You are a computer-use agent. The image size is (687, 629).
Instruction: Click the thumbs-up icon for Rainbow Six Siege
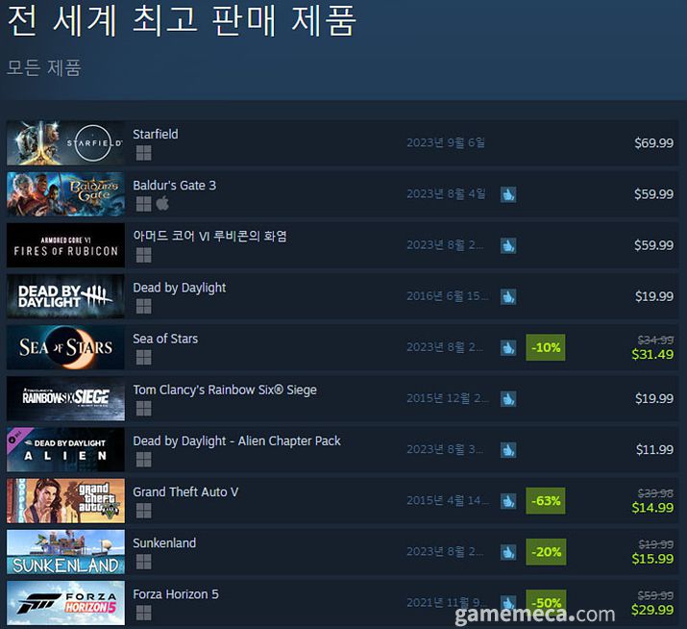(508, 399)
